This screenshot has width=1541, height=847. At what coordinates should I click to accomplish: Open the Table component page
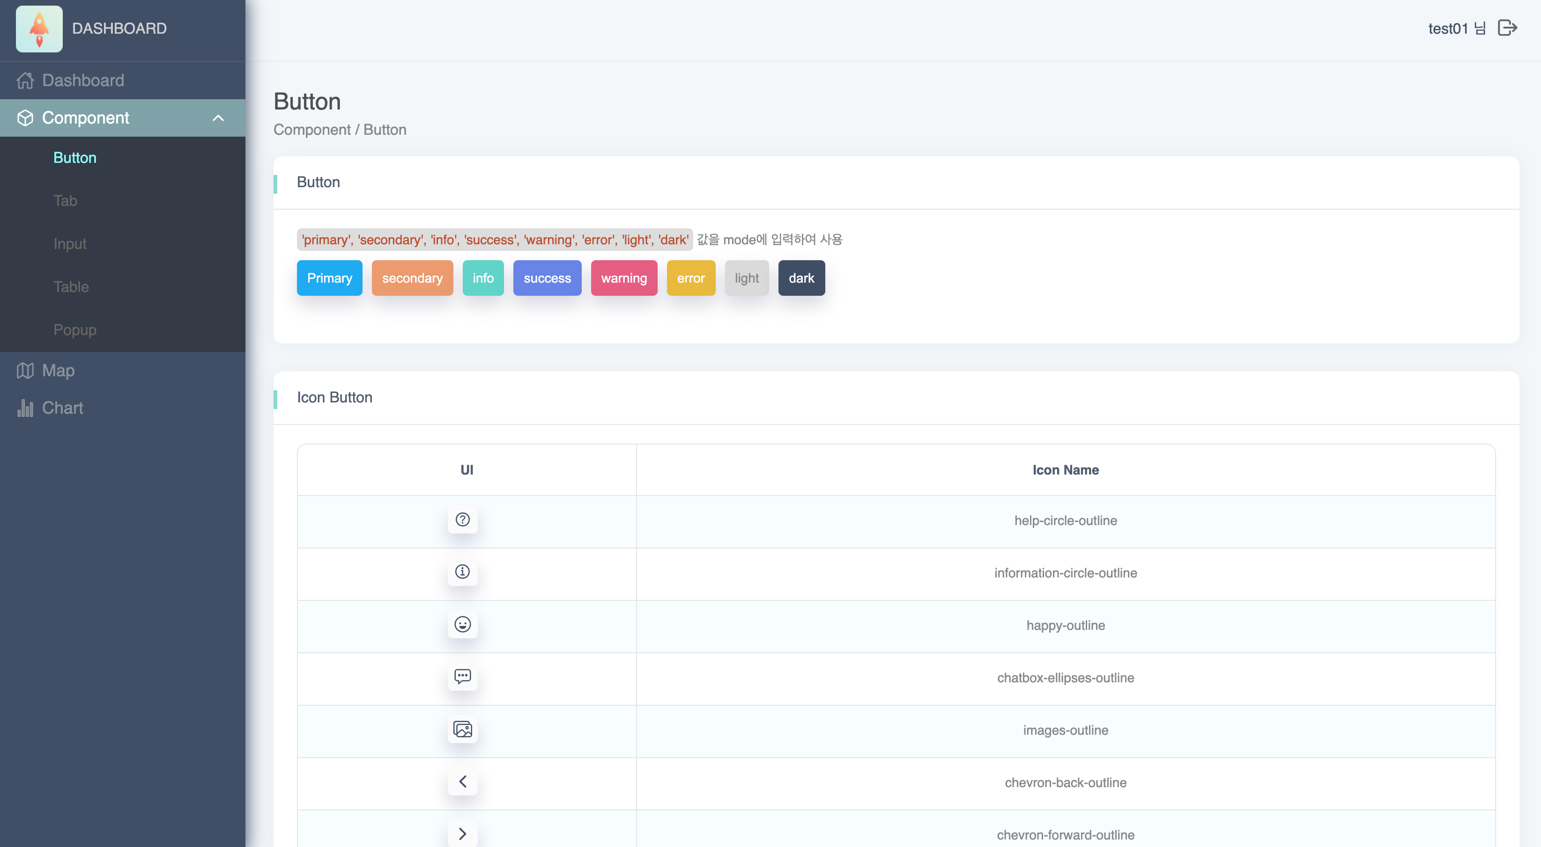point(71,286)
